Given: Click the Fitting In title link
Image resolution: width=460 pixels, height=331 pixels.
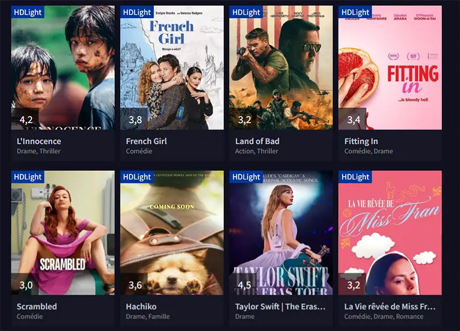Looking at the screenshot, I should tap(361, 141).
